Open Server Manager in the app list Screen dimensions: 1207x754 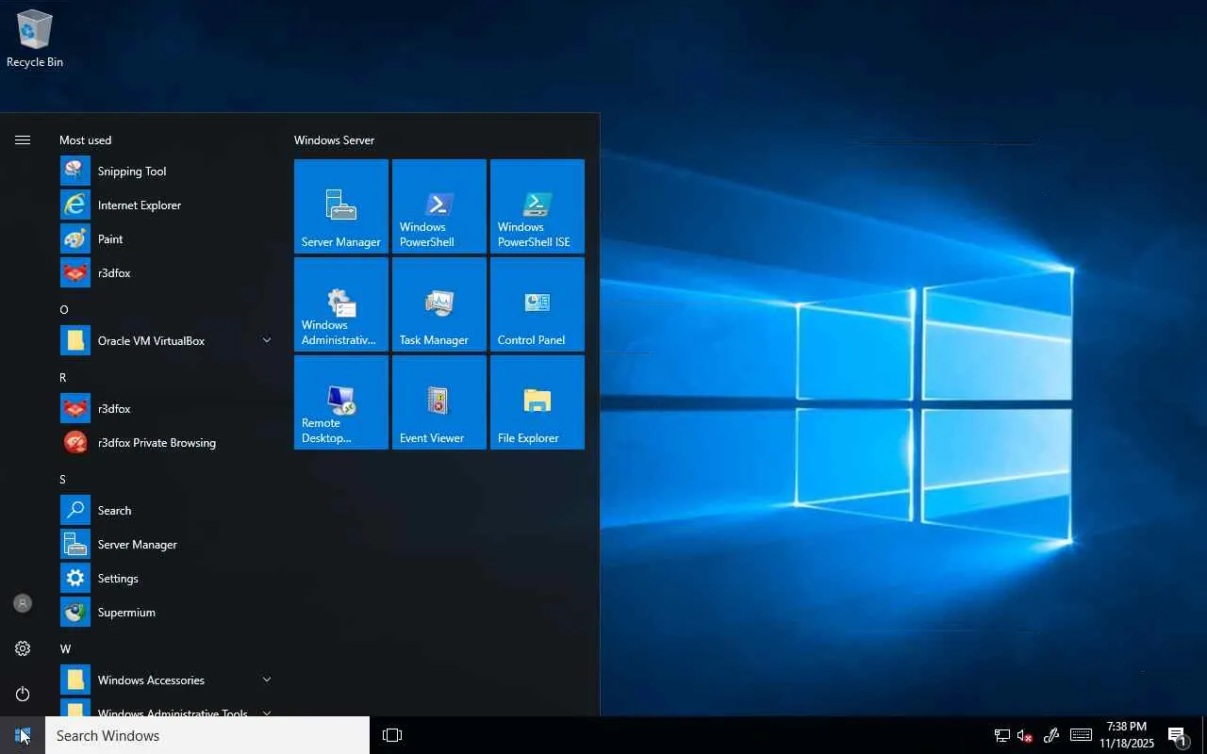[166, 545]
